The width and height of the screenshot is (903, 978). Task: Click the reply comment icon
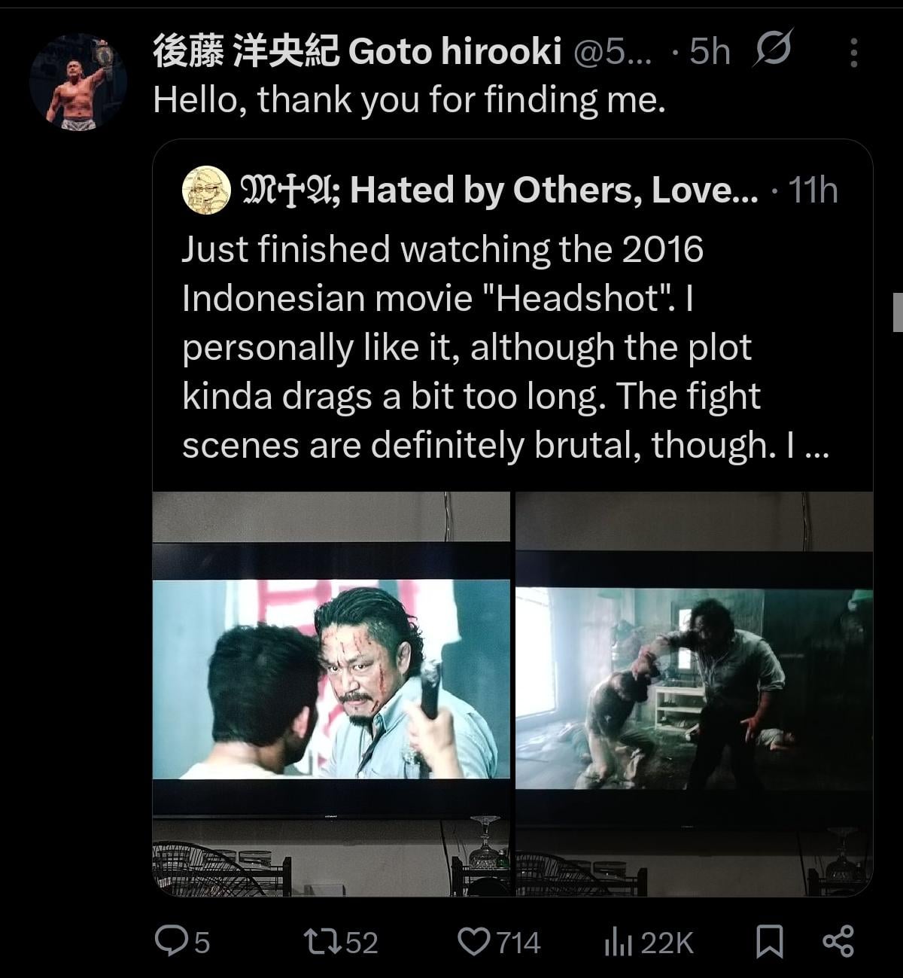(x=166, y=941)
